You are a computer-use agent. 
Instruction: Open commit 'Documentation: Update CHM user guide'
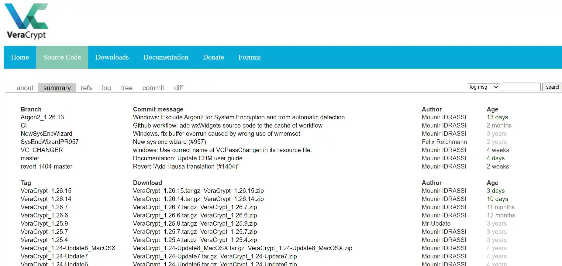[x=188, y=158]
